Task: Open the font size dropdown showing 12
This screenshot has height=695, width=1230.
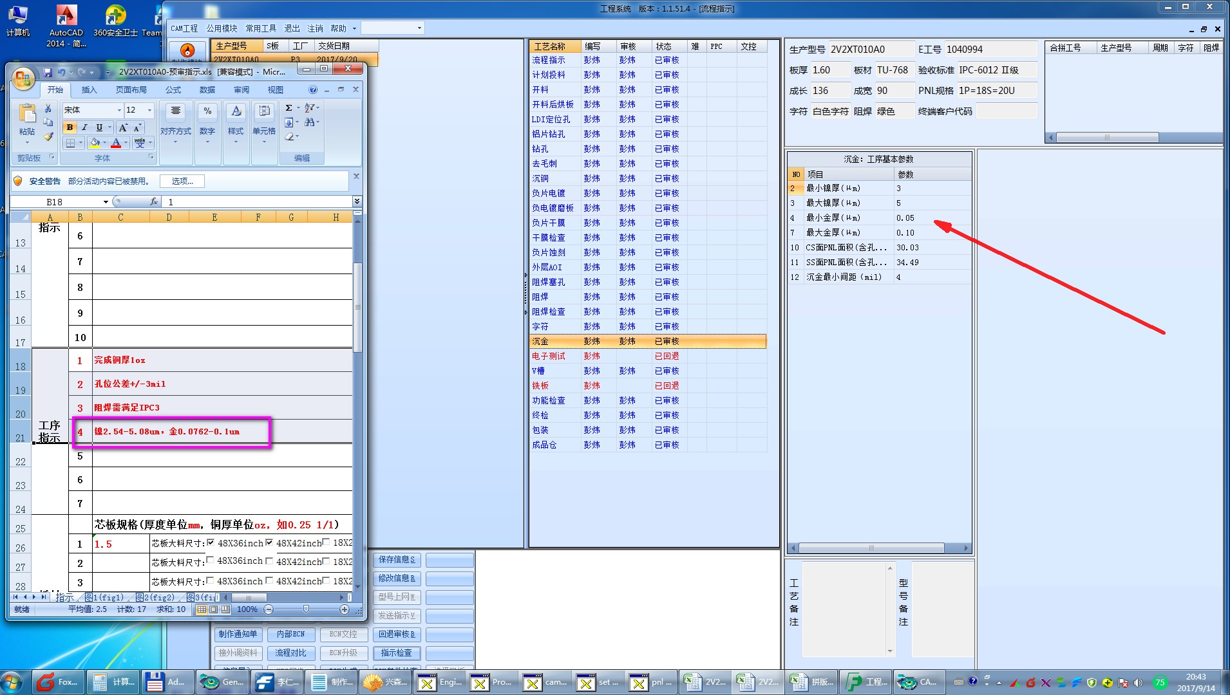Action: (x=150, y=110)
